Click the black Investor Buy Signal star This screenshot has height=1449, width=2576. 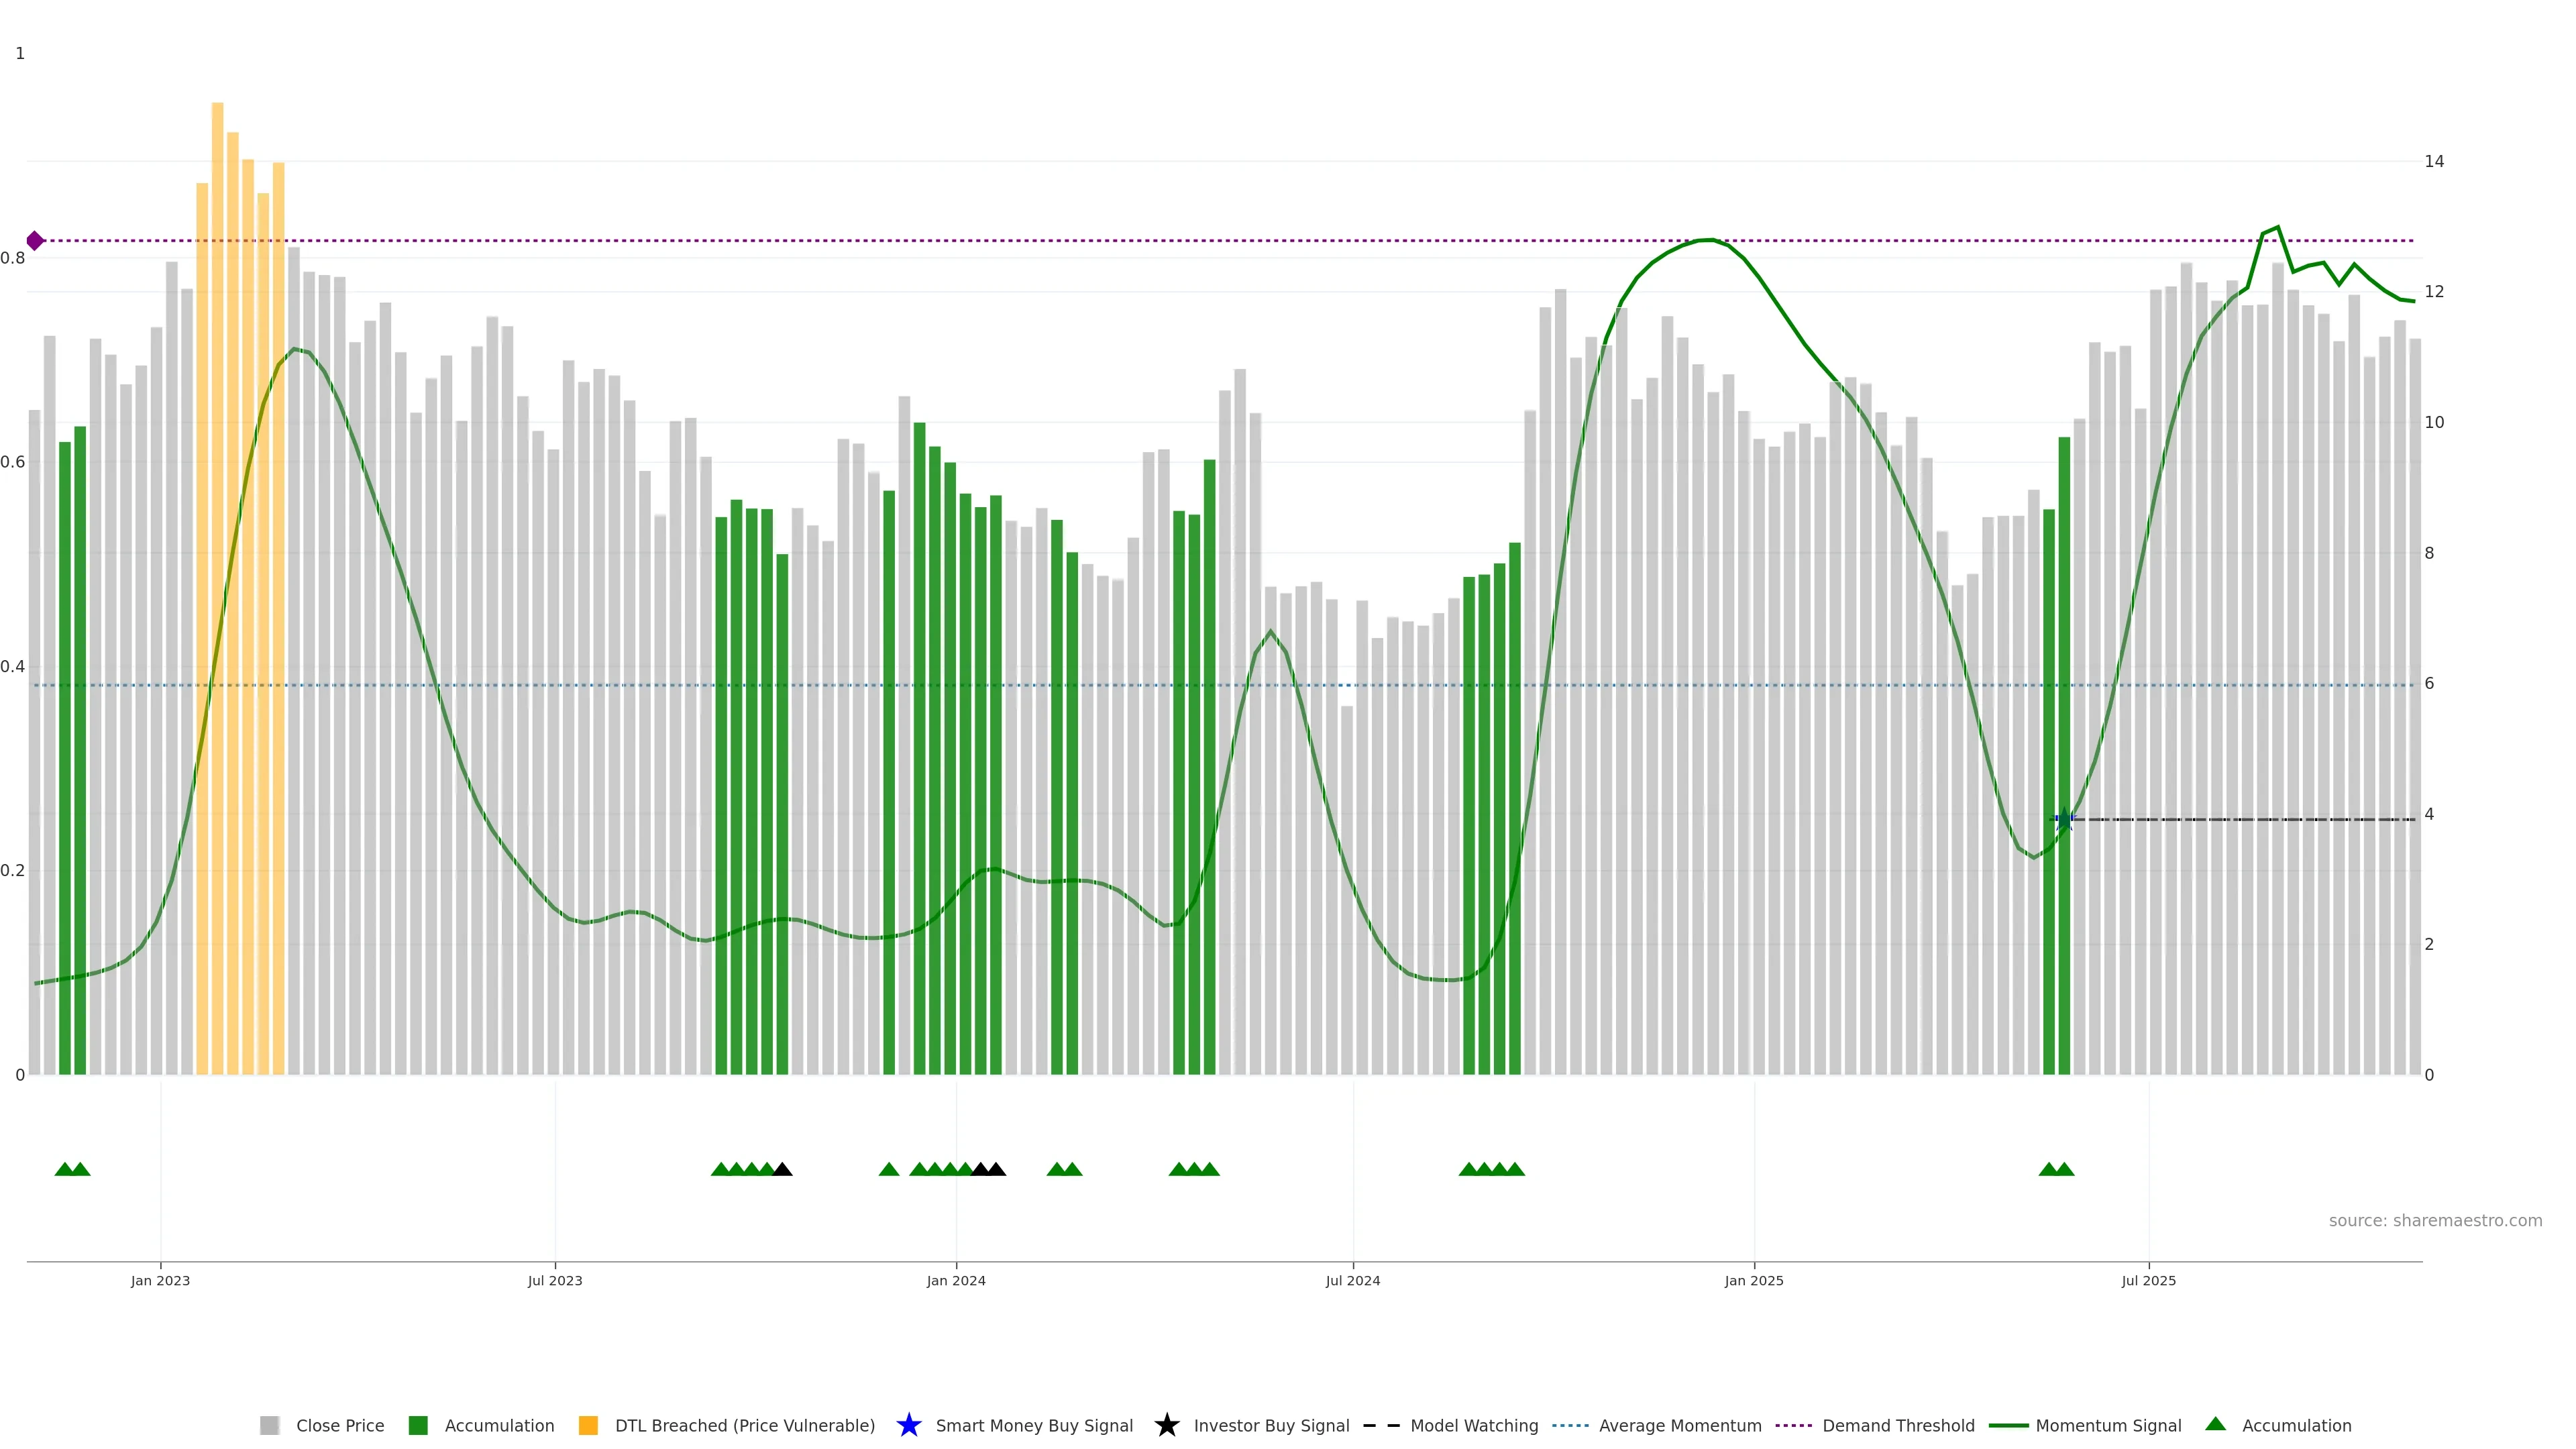[x=1166, y=1425]
